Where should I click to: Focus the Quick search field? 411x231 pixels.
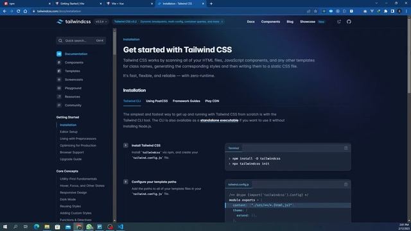pos(81,40)
